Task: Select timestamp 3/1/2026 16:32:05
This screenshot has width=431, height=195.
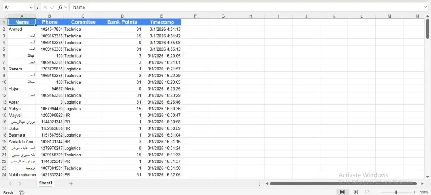Action: 162,174
